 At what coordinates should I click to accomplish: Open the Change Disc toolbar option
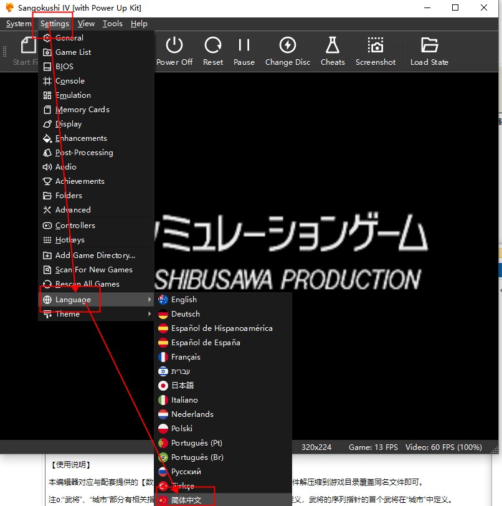288,51
